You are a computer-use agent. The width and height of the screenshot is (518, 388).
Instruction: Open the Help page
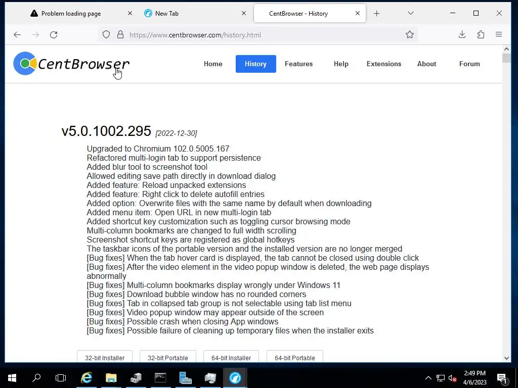pyautogui.click(x=341, y=64)
